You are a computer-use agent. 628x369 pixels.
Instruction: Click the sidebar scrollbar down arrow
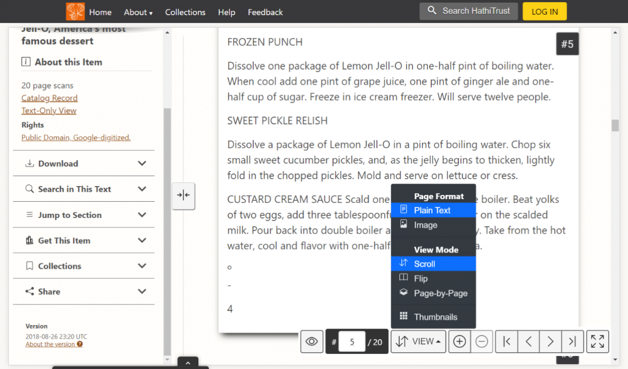click(x=167, y=360)
